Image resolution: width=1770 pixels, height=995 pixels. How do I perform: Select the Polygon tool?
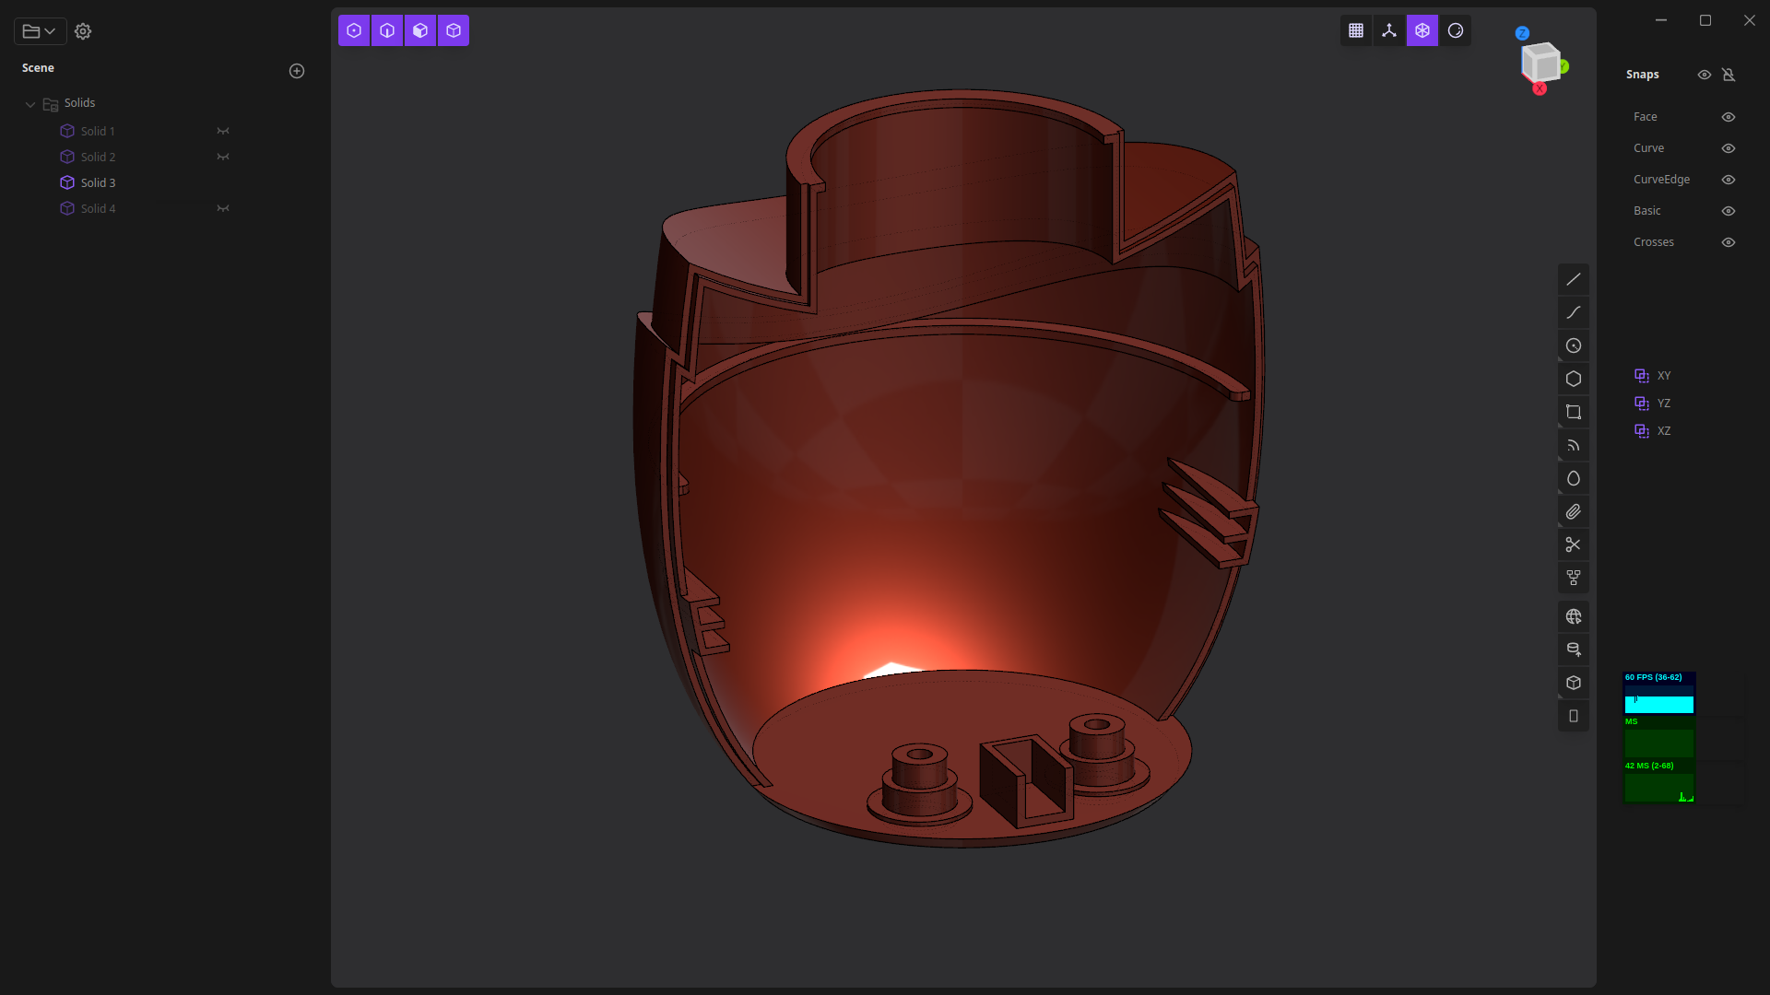[1573, 379]
